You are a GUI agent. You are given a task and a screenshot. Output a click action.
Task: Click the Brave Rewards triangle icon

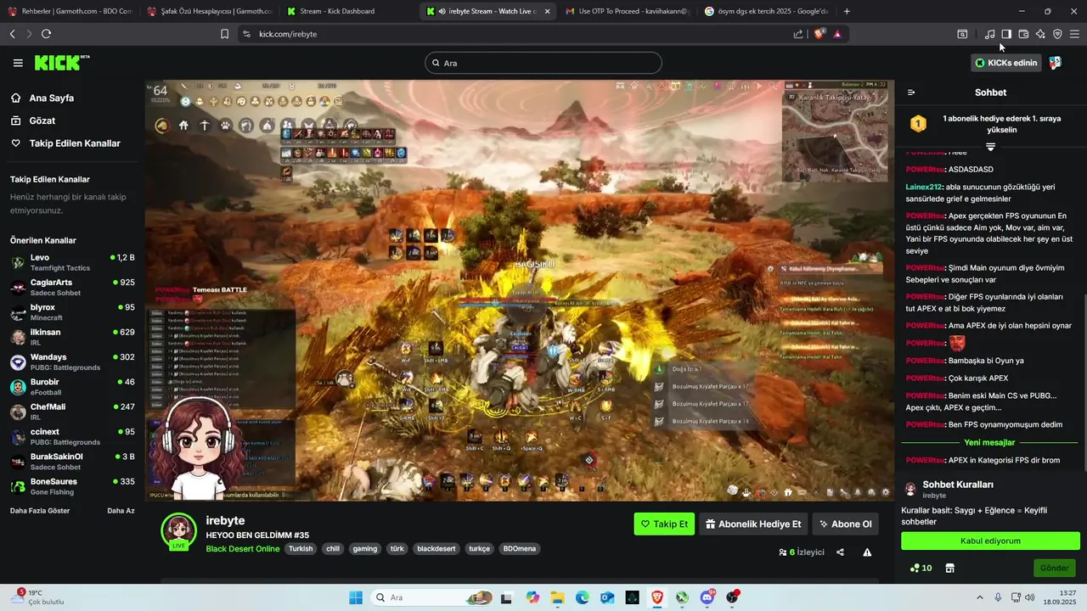click(837, 34)
